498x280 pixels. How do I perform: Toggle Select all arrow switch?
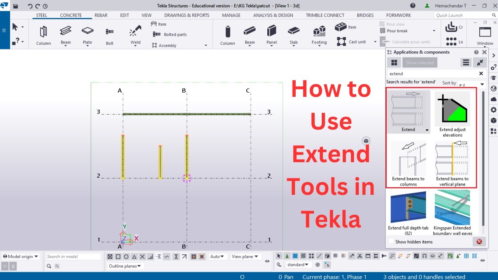279,256
